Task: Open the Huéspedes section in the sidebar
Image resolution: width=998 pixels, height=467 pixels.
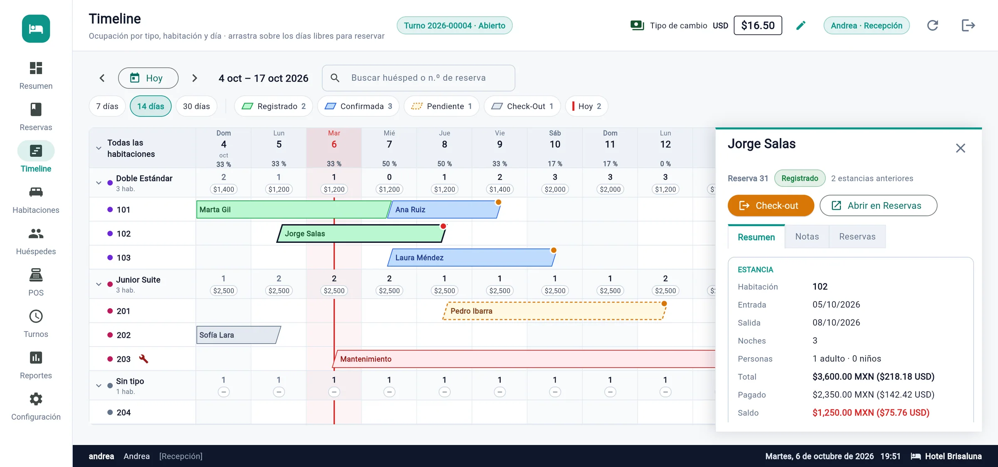Action: coord(36,241)
